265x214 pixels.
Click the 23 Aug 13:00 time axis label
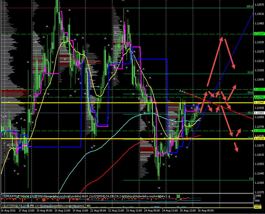pos(134,211)
